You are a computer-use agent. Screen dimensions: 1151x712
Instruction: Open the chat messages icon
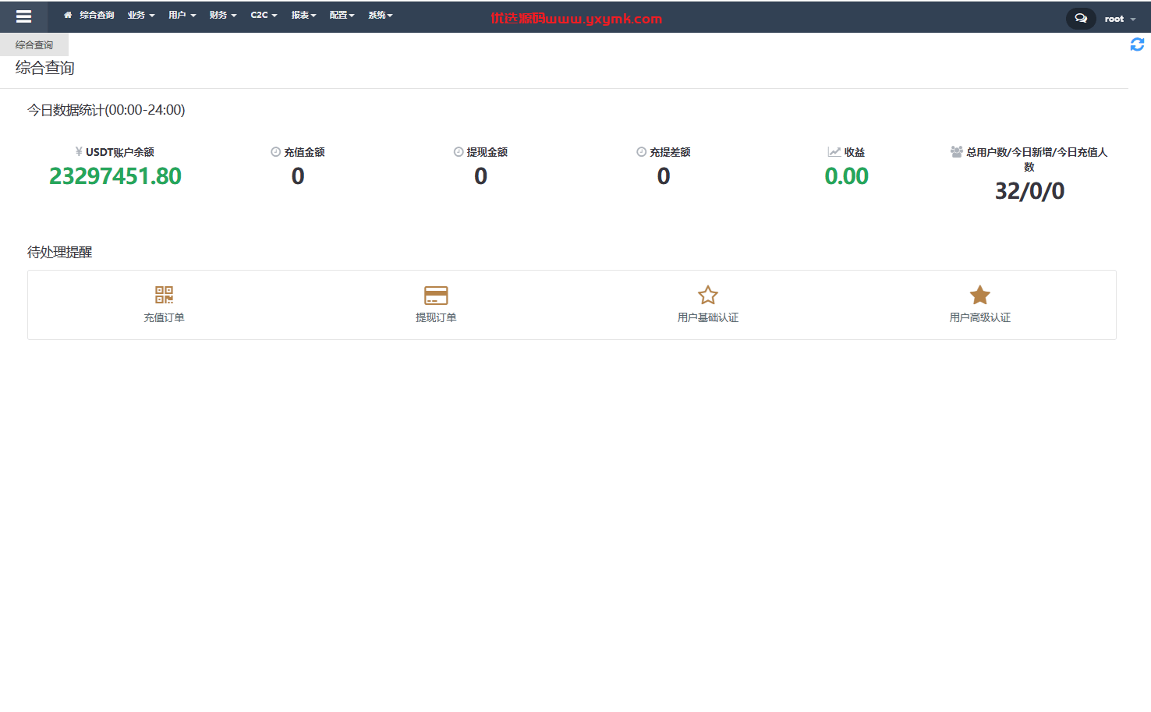coord(1081,18)
